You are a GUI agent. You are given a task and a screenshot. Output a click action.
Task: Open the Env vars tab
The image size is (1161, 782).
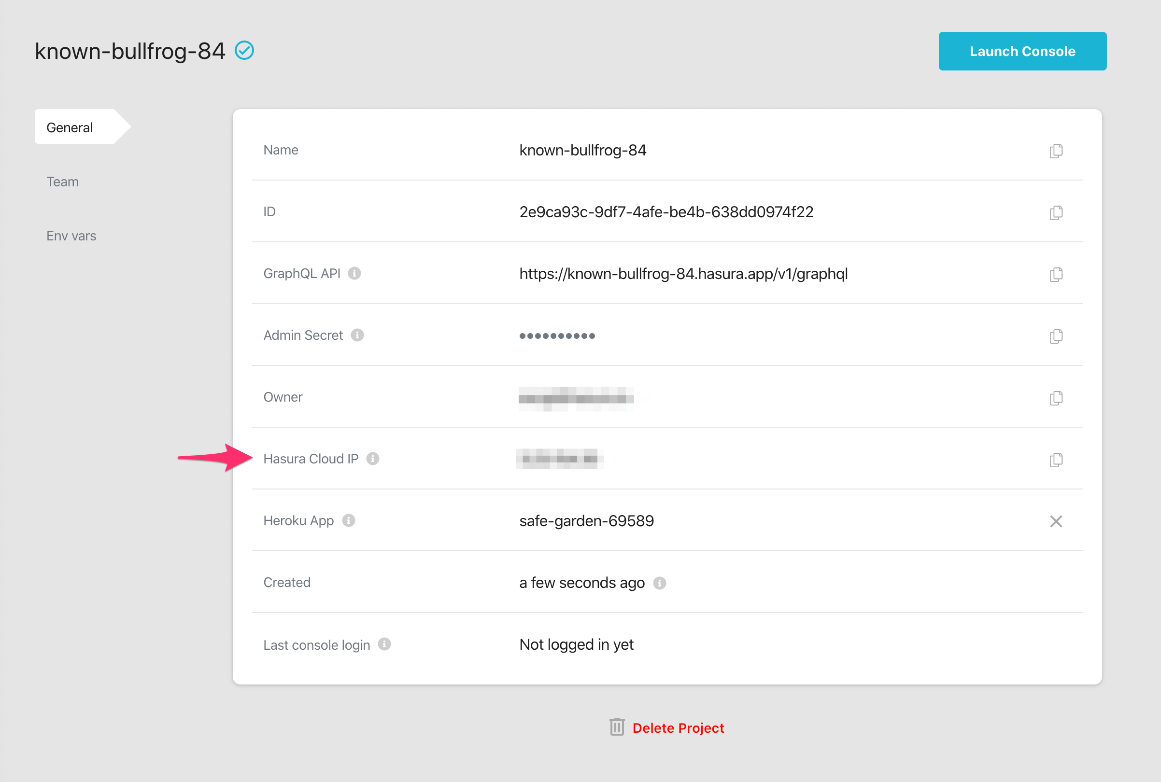click(71, 236)
